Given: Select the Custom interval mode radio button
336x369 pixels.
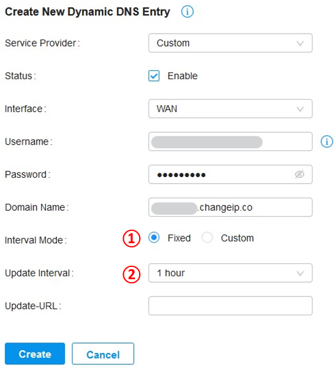Looking at the screenshot, I should tap(207, 237).
